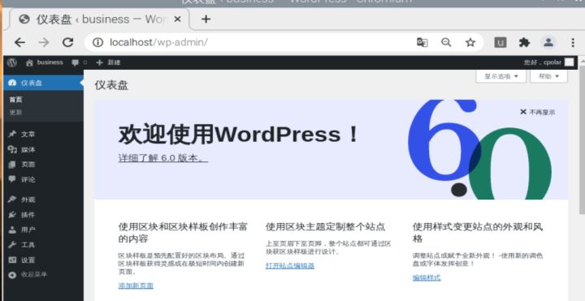
Task: Visit the business site from admin bar
Action: [45, 62]
